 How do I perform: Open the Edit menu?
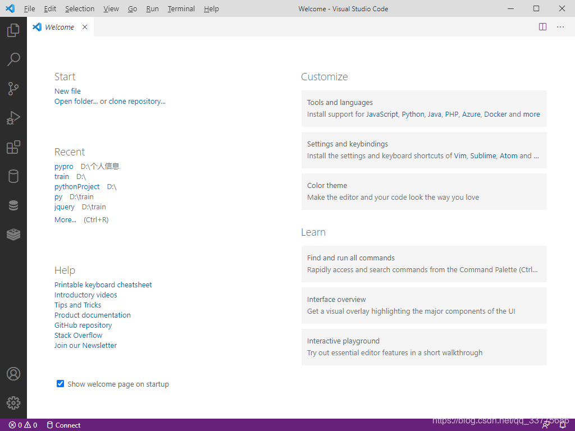tap(50, 9)
